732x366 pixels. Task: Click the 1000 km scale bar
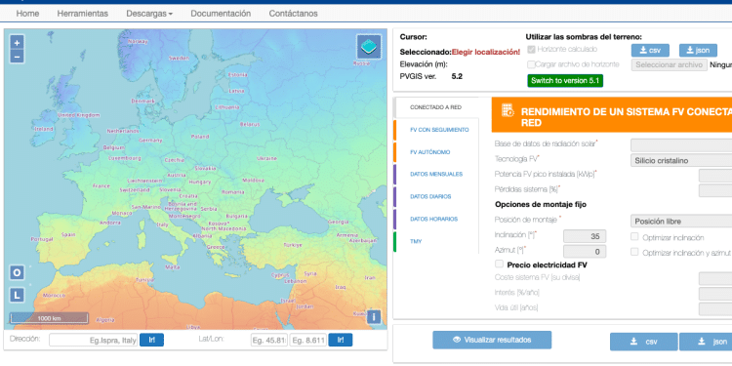(x=49, y=318)
